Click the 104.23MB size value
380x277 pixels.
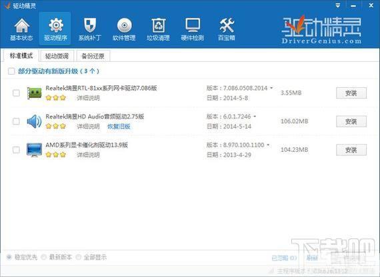294,150
